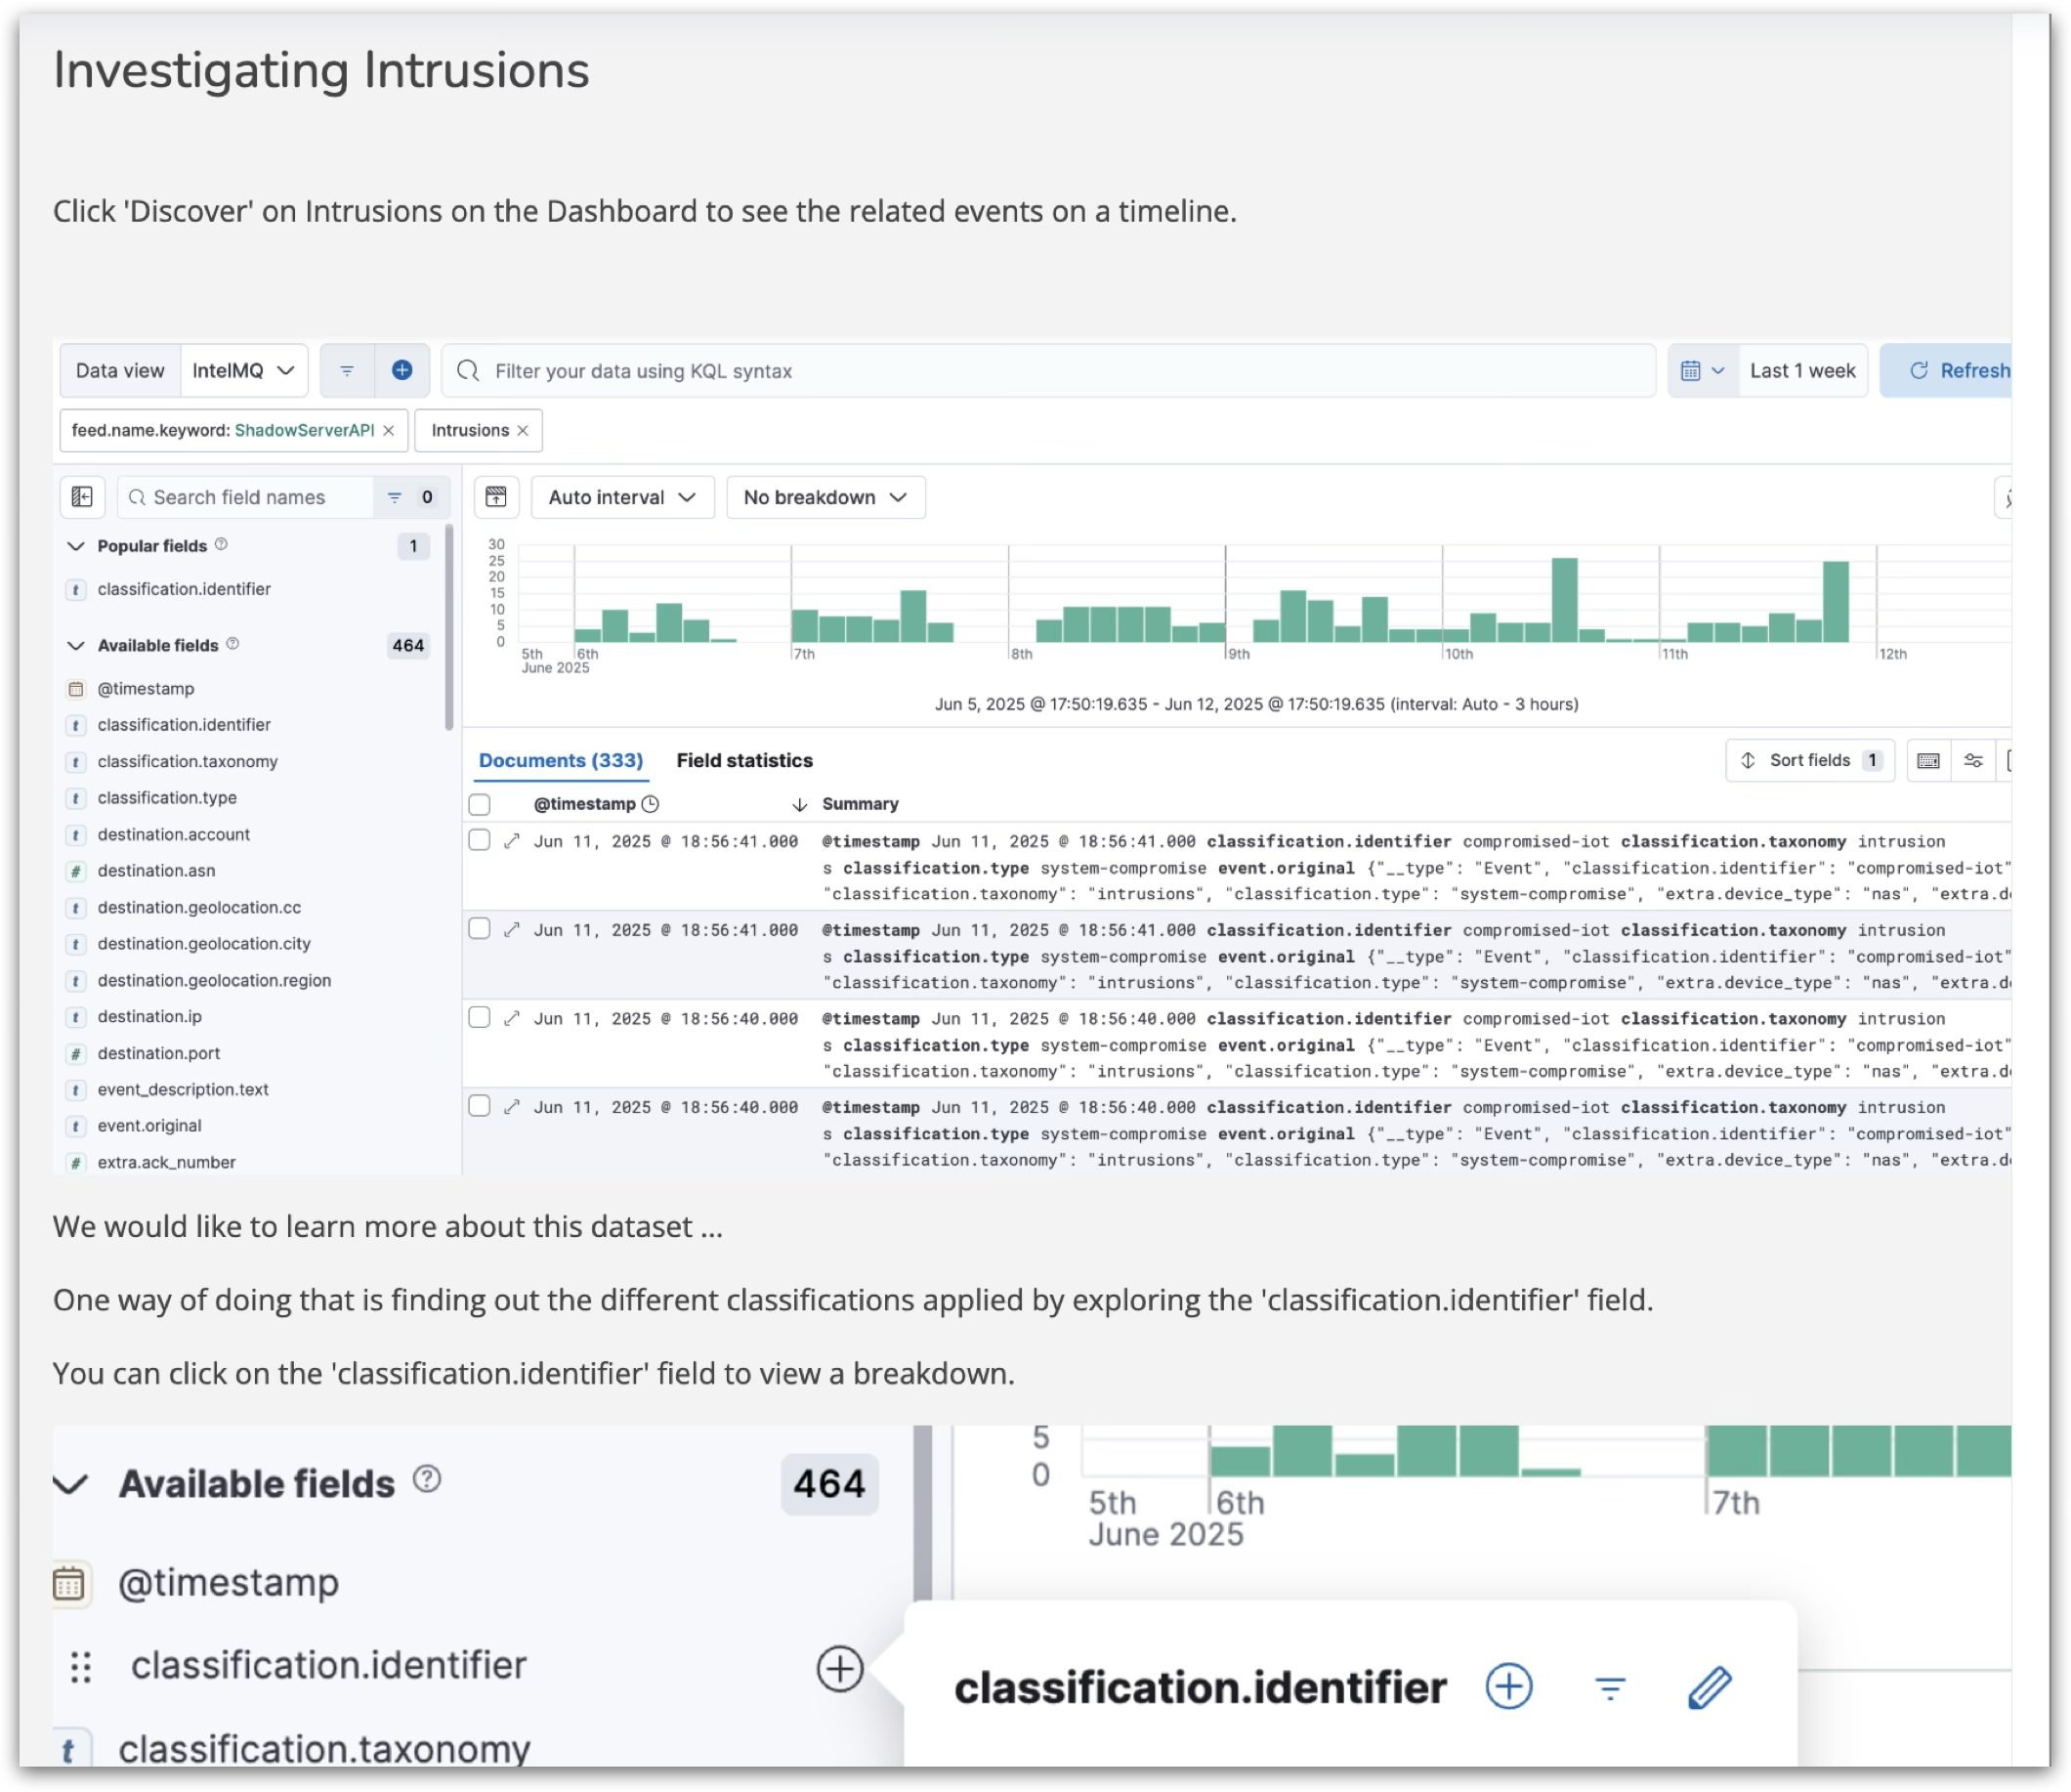Image resolution: width=2071 pixels, height=1792 pixels.
Task: Remove the ShadowServerAPI feed filter pill
Action: pos(389,431)
